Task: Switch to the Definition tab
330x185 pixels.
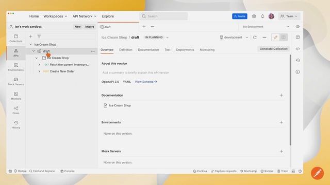Action: tap(126, 50)
